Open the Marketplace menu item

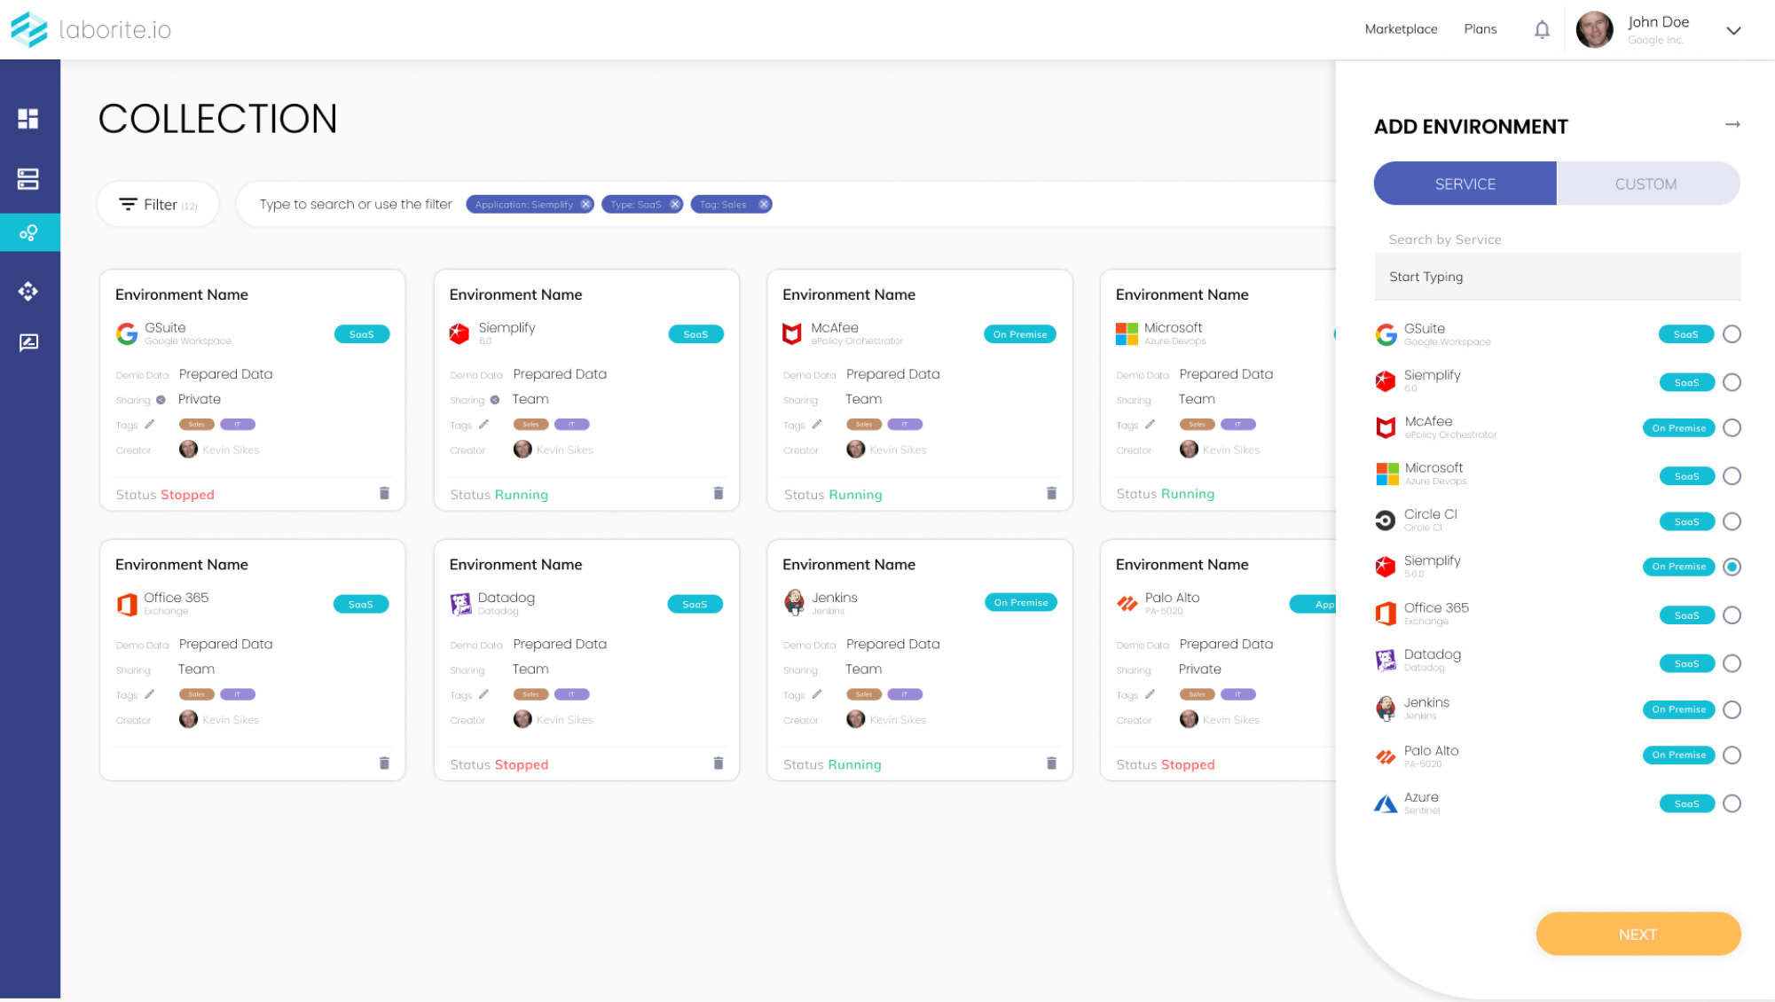[x=1401, y=29]
